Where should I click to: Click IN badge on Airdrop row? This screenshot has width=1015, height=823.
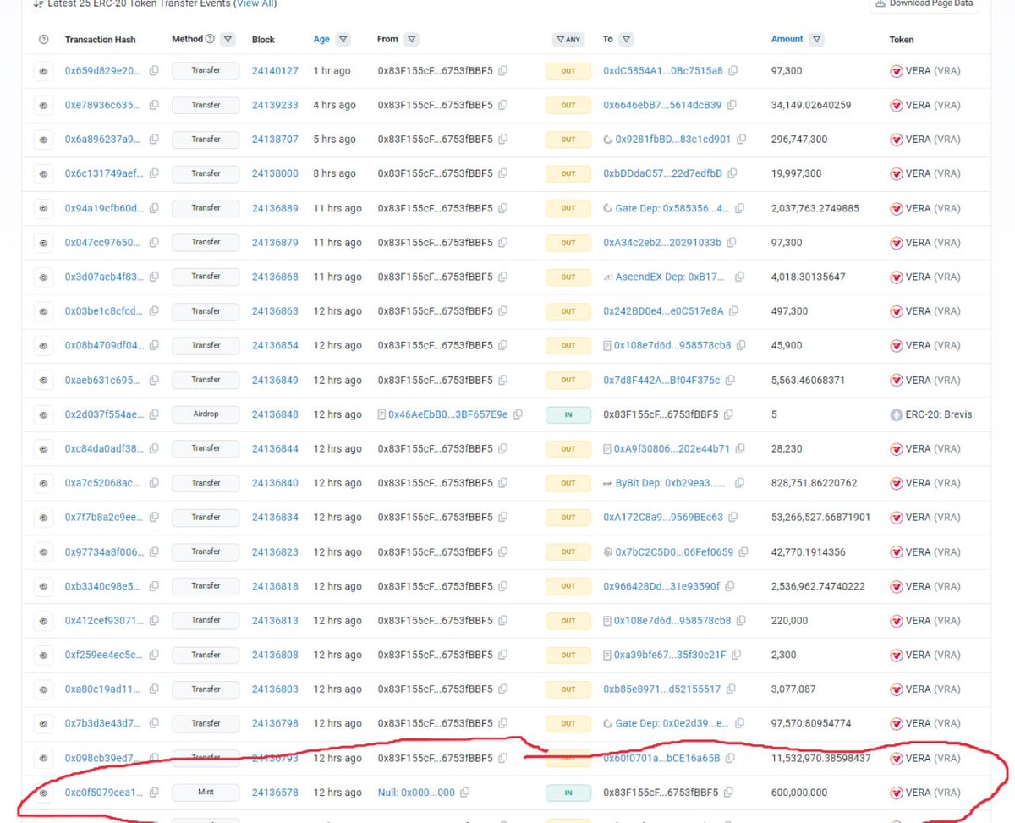coord(568,414)
